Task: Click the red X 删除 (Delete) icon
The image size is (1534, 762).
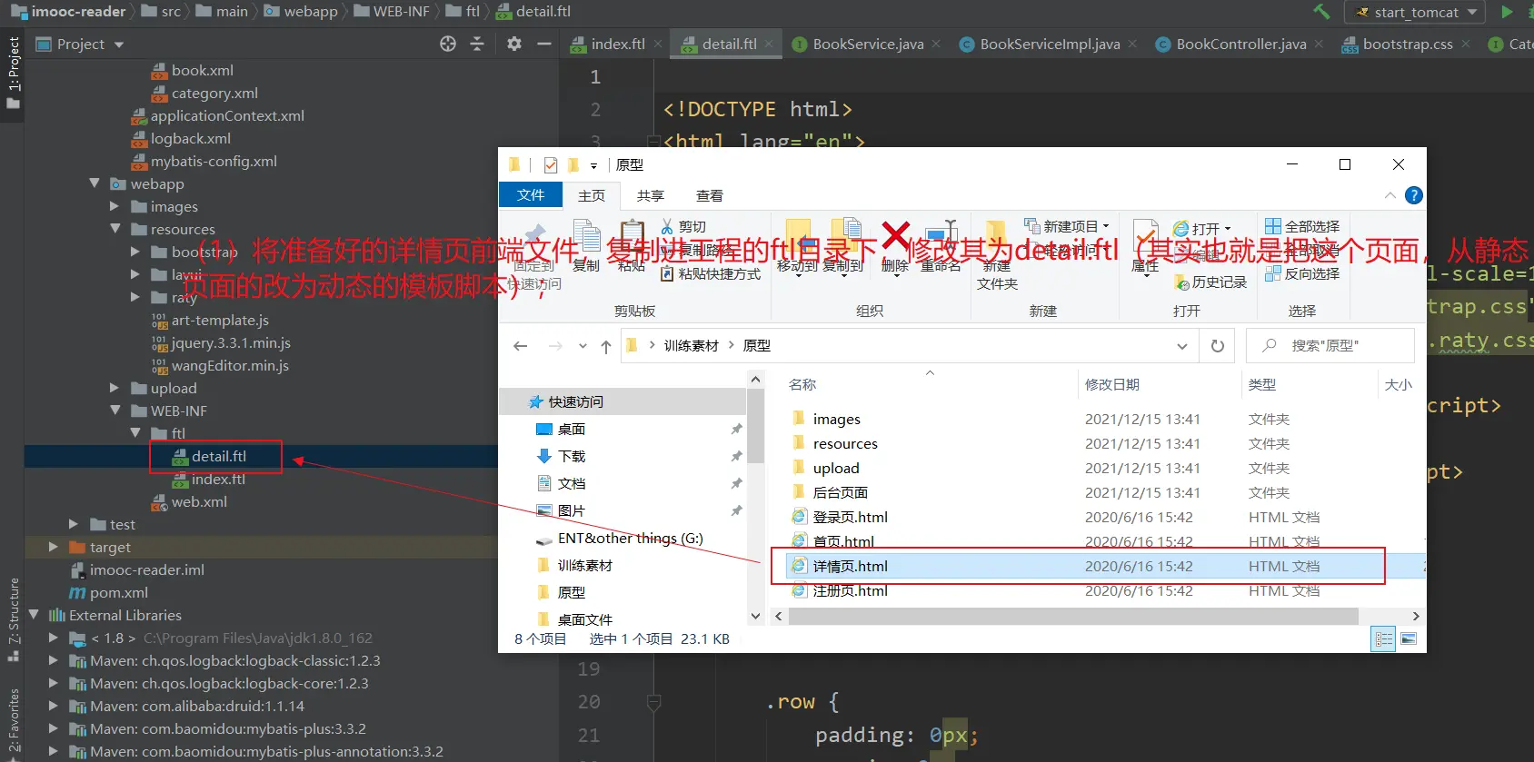Action: pyautogui.click(x=895, y=238)
